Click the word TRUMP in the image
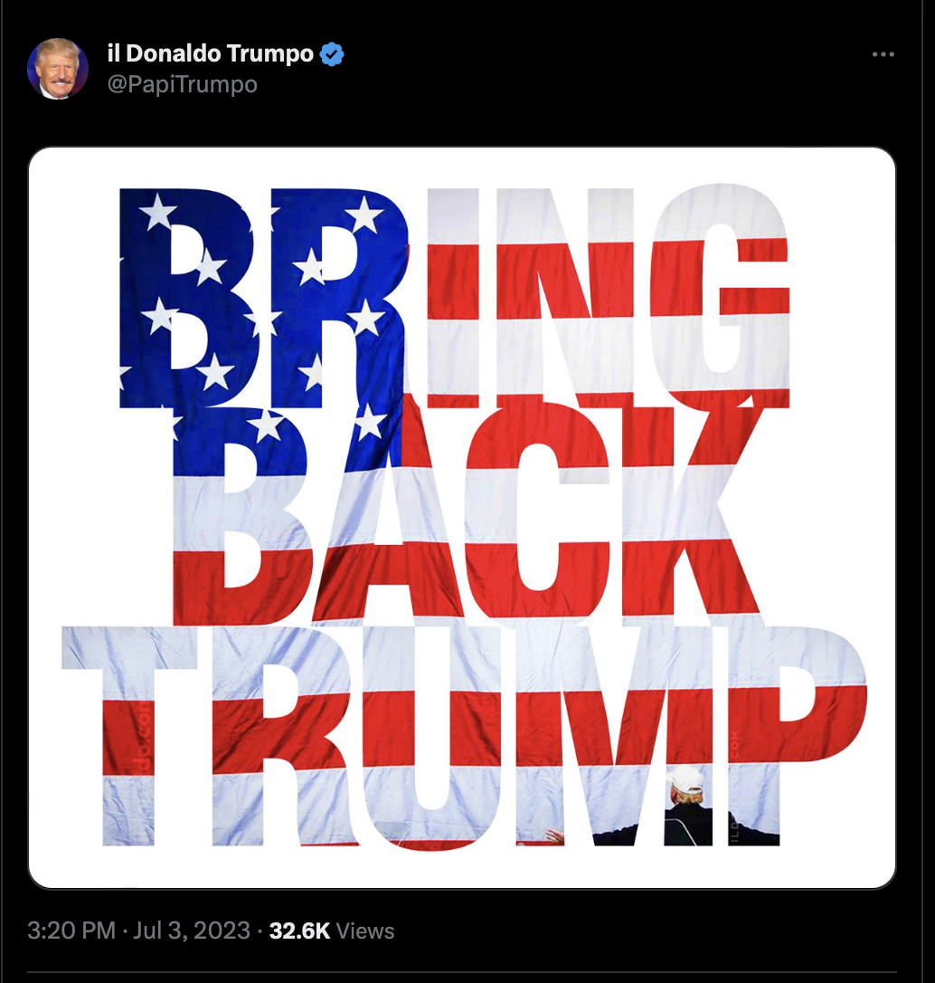 tap(464, 737)
